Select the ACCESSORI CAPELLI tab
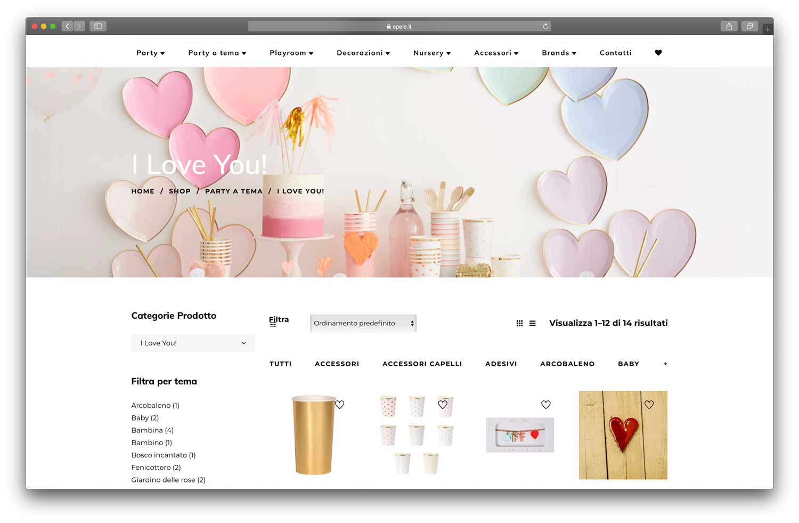 422,364
